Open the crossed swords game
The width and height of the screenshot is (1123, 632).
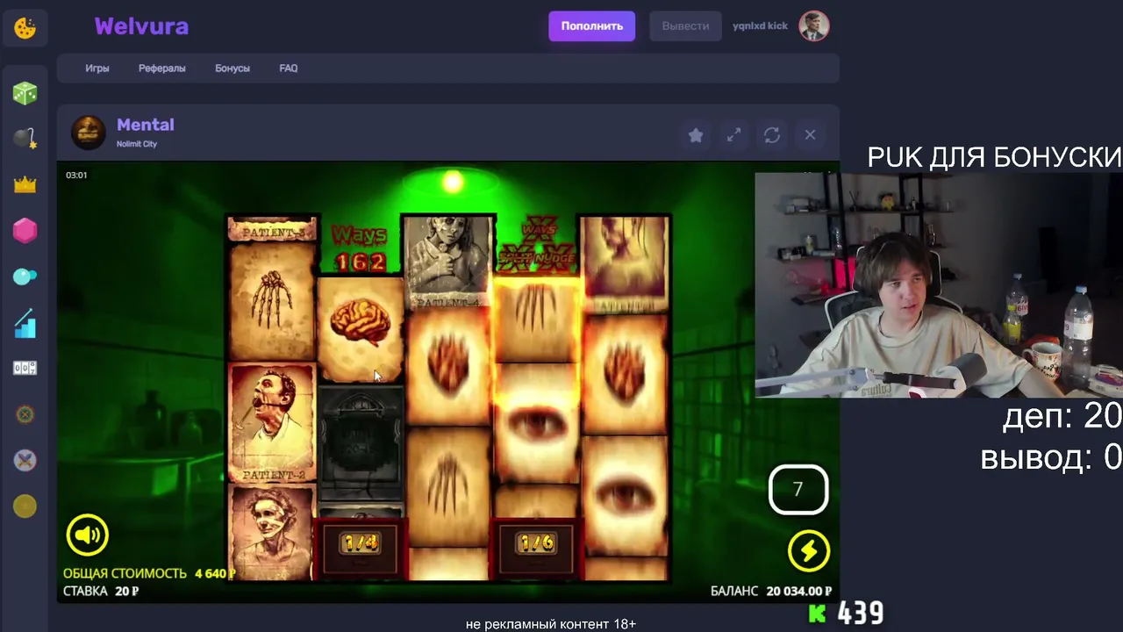coord(25,460)
